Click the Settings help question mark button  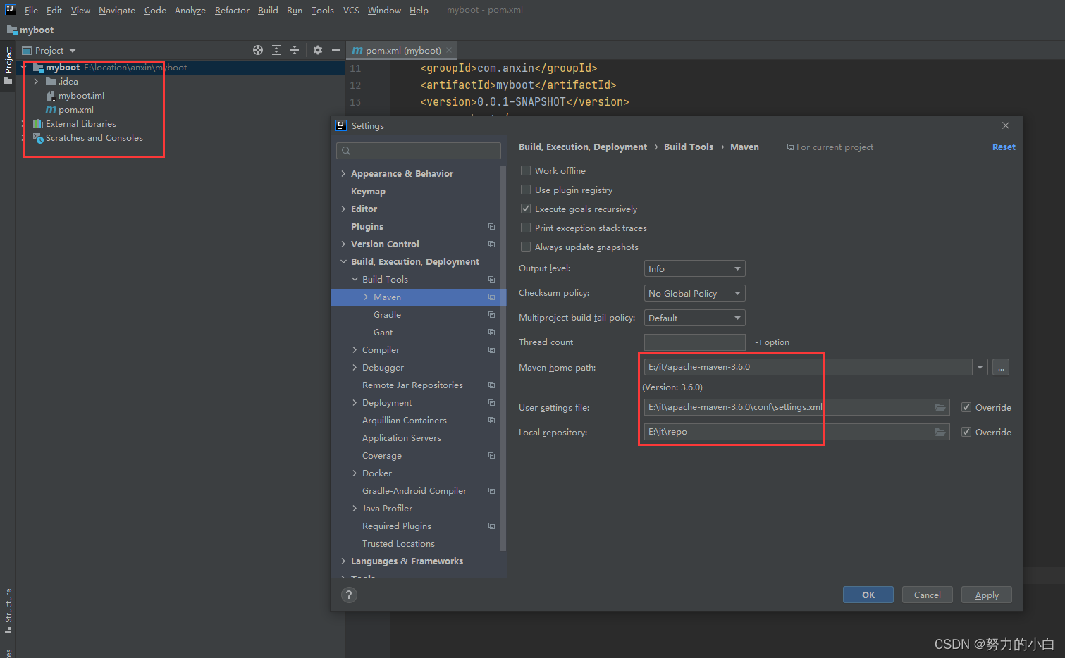349,595
